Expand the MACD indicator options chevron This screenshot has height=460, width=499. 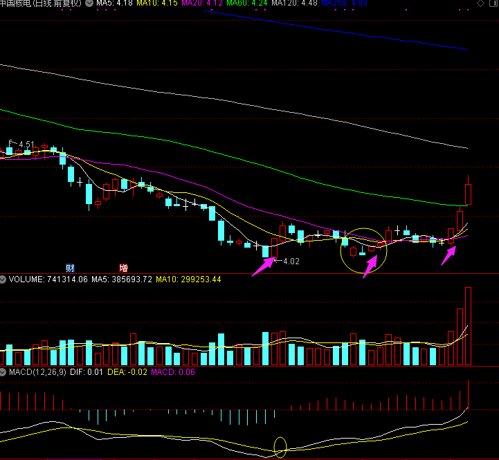pos(3,372)
